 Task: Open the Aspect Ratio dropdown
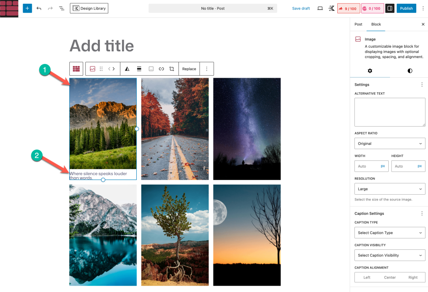pyautogui.click(x=390, y=144)
